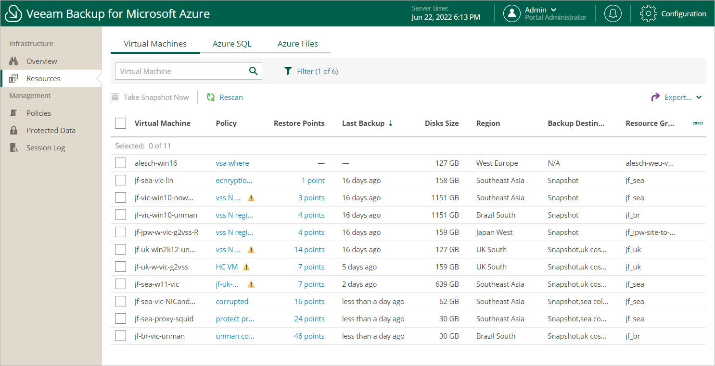Check the box for alesch-win16
The height and width of the screenshot is (366, 715).
click(120, 163)
